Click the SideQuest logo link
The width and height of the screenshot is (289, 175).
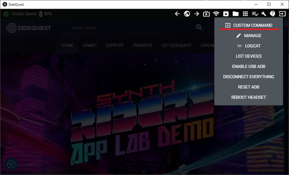(29, 28)
